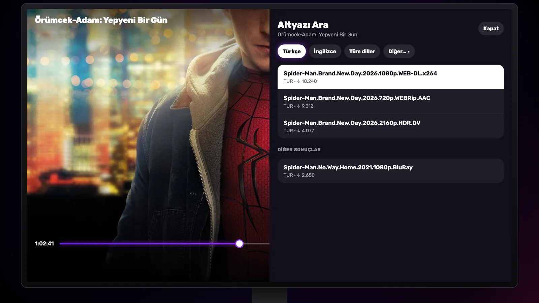539x303 pixels.
Task: Open the Diğer… language dropdown
Action: coord(399,52)
